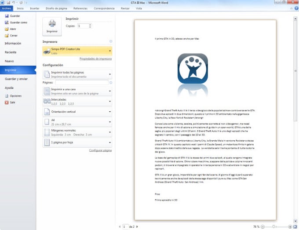Open the Simpo PDF Creator Lite printer dropdown
The image size is (299, 230).
point(77,51)
